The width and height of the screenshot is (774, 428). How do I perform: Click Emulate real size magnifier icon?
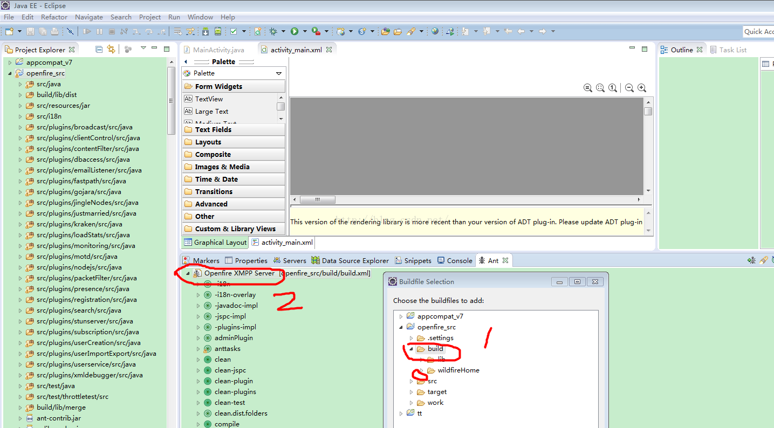[588, 88]
